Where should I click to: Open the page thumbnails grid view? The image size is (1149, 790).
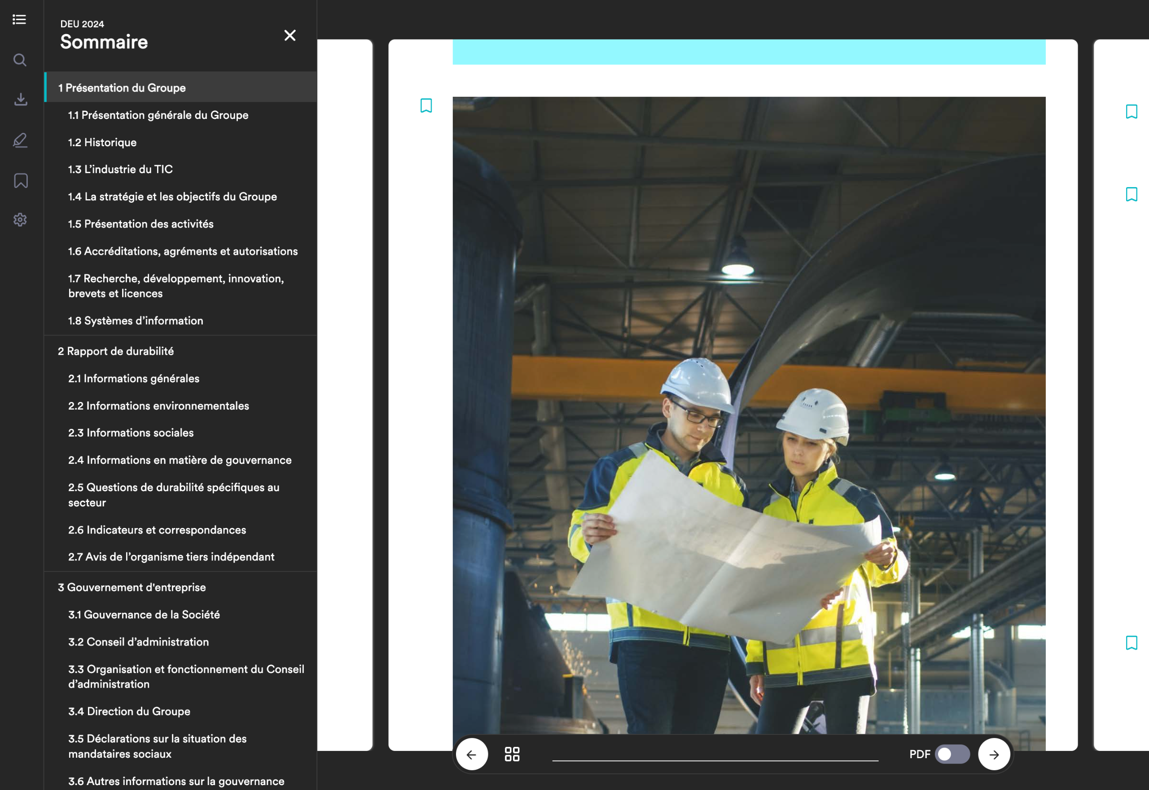(x=512, y=754)
